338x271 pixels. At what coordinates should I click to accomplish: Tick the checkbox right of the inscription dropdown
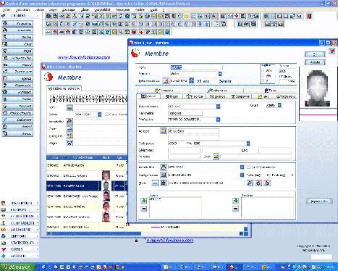point(248,167)
